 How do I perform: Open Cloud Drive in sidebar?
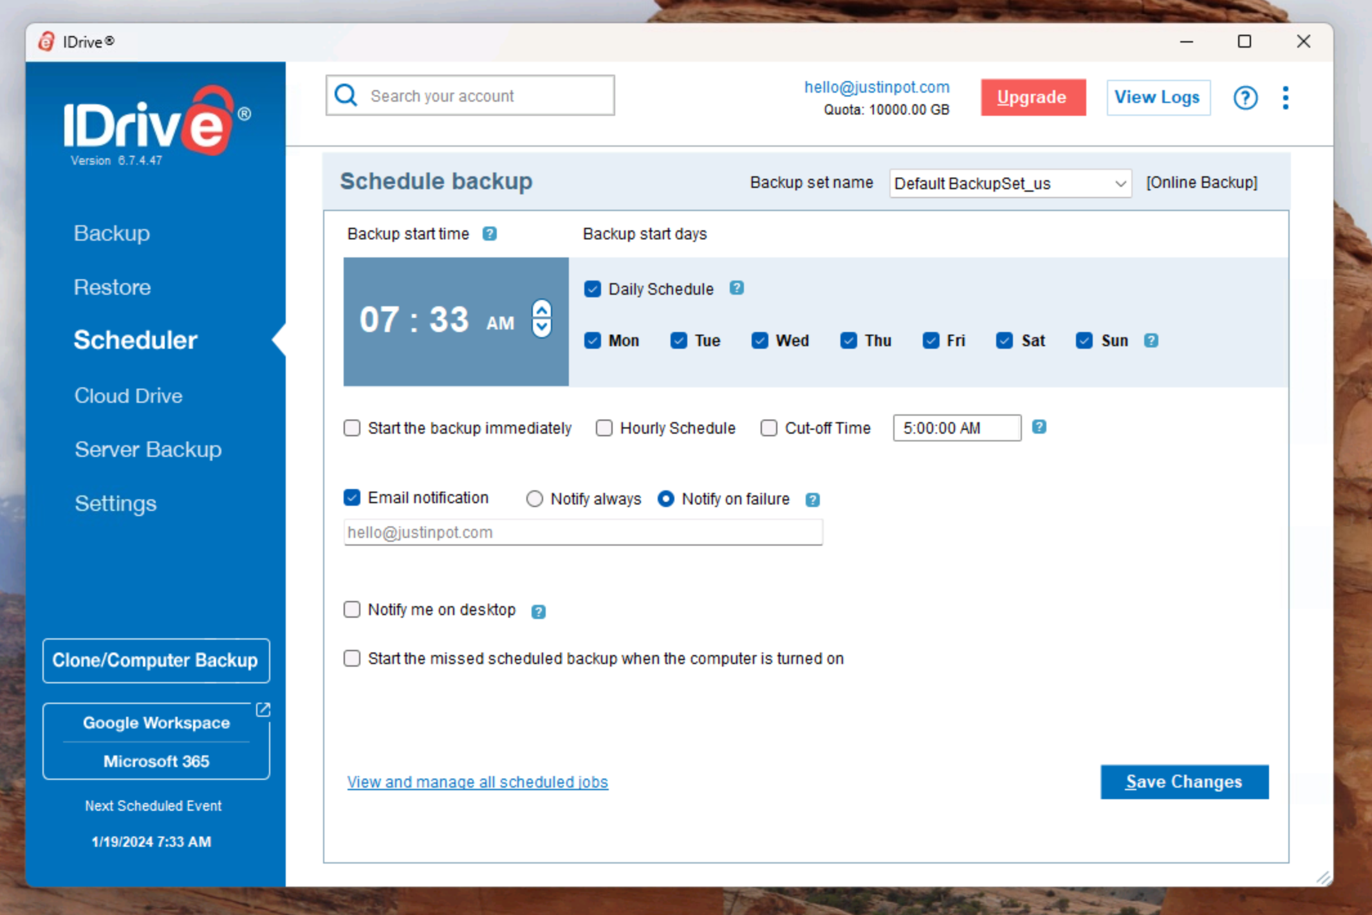pyautogui.click(x=129, y=396)
